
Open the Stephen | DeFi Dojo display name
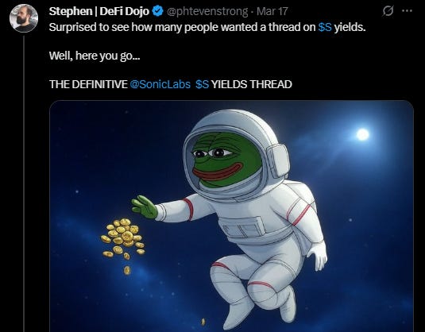click(x=99, y=11)
